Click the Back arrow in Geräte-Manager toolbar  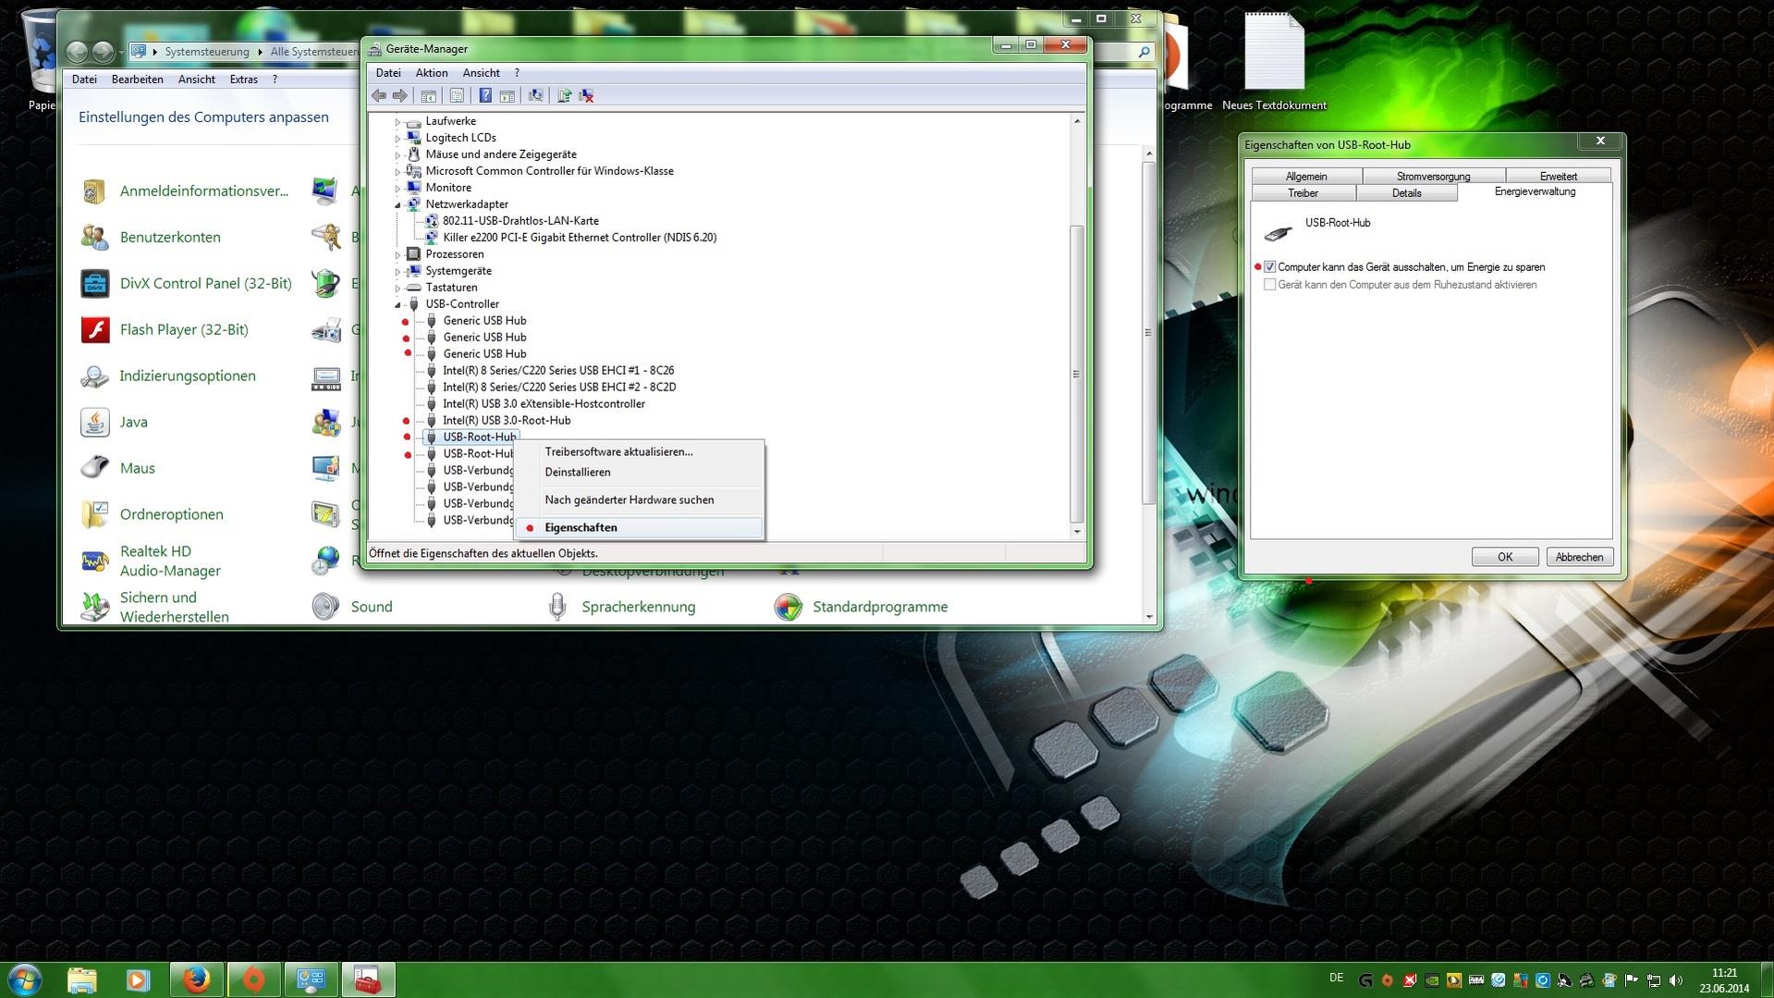[378, 95]
